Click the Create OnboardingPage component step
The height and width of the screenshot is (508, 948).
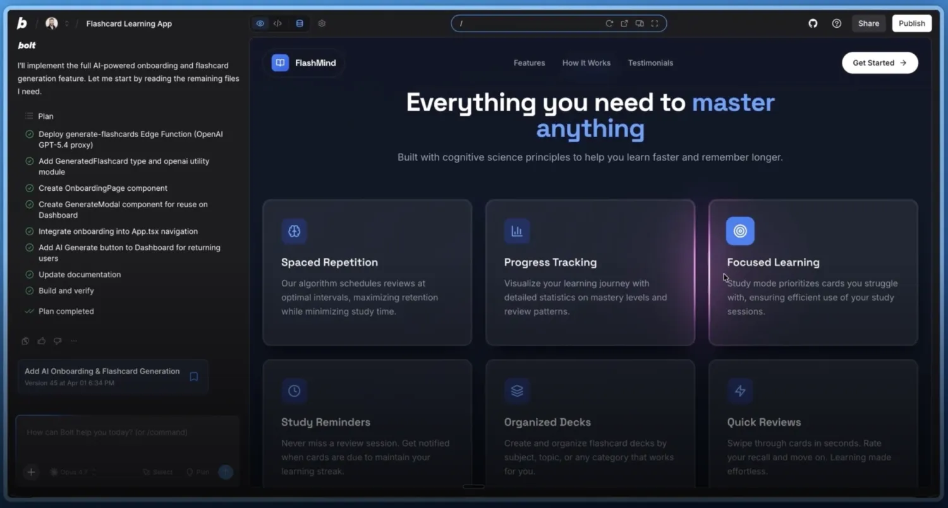tap(102, 188)
